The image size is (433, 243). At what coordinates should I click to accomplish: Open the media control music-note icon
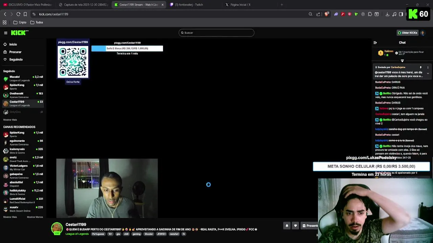tap(394, 14)
